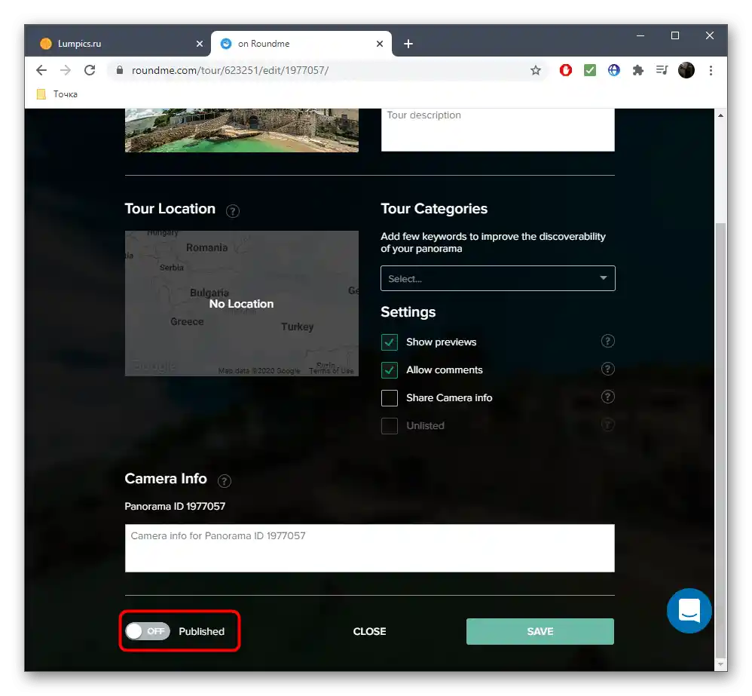Viewport: 752px width, 696px height.
Task: Open the support chat bubble
Action: click(x=689, y=611)
